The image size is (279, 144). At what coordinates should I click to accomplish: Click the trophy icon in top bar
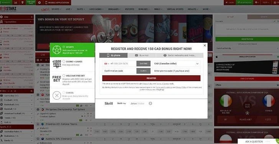[22, 2]
